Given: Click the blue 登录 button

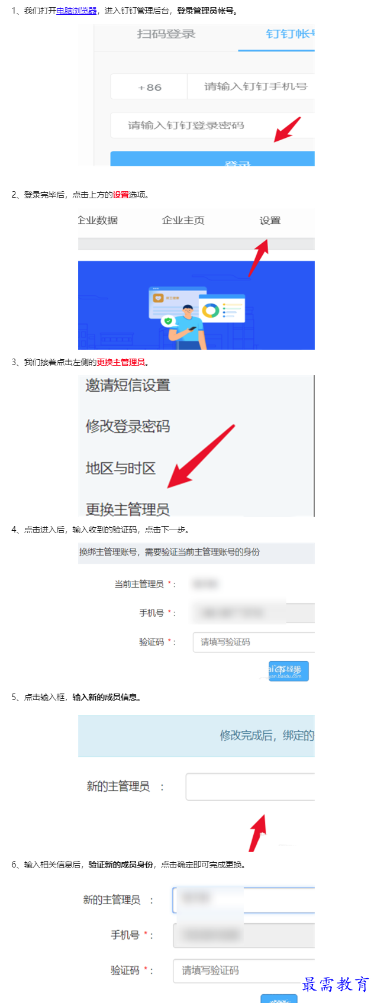Looking at the screenshot, I should 213,159.
